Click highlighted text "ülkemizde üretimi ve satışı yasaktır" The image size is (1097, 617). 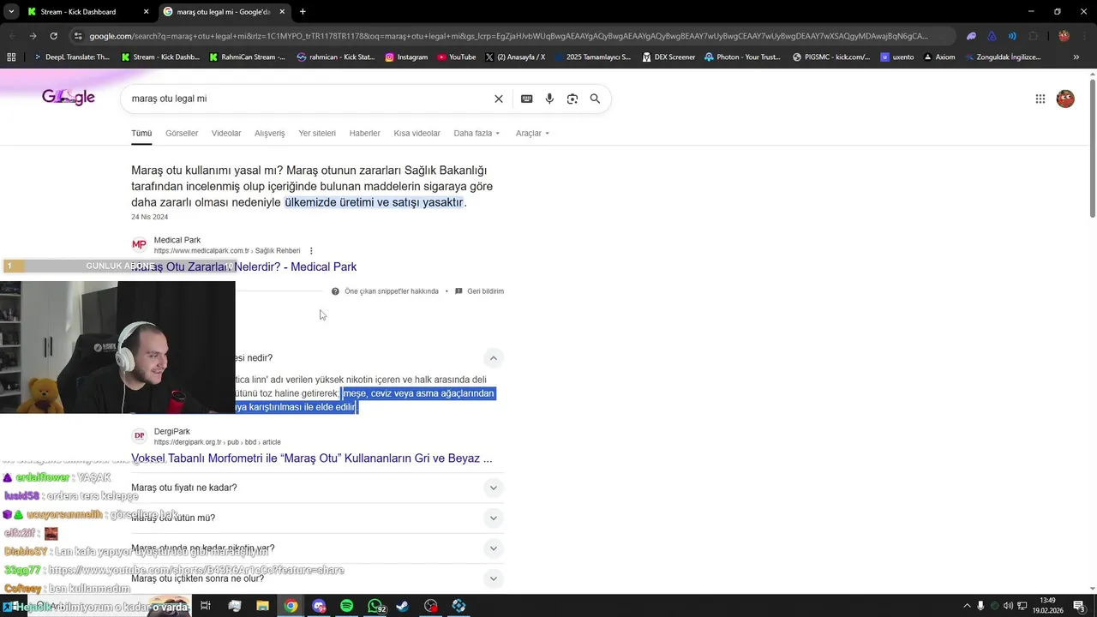(x=374, y=203)
